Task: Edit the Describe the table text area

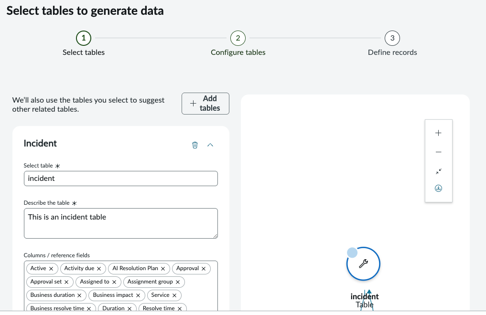Action: 120,223
